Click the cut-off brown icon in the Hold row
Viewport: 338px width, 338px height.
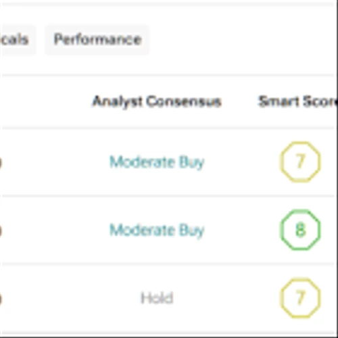1,299
